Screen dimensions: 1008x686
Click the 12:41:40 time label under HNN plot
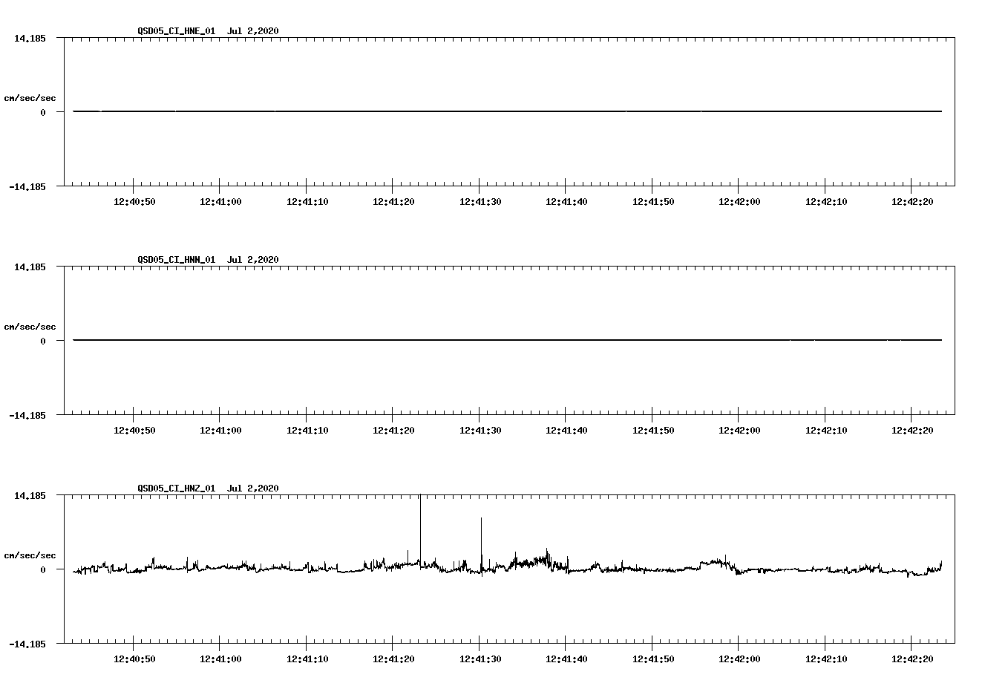(x=566, y=431)
